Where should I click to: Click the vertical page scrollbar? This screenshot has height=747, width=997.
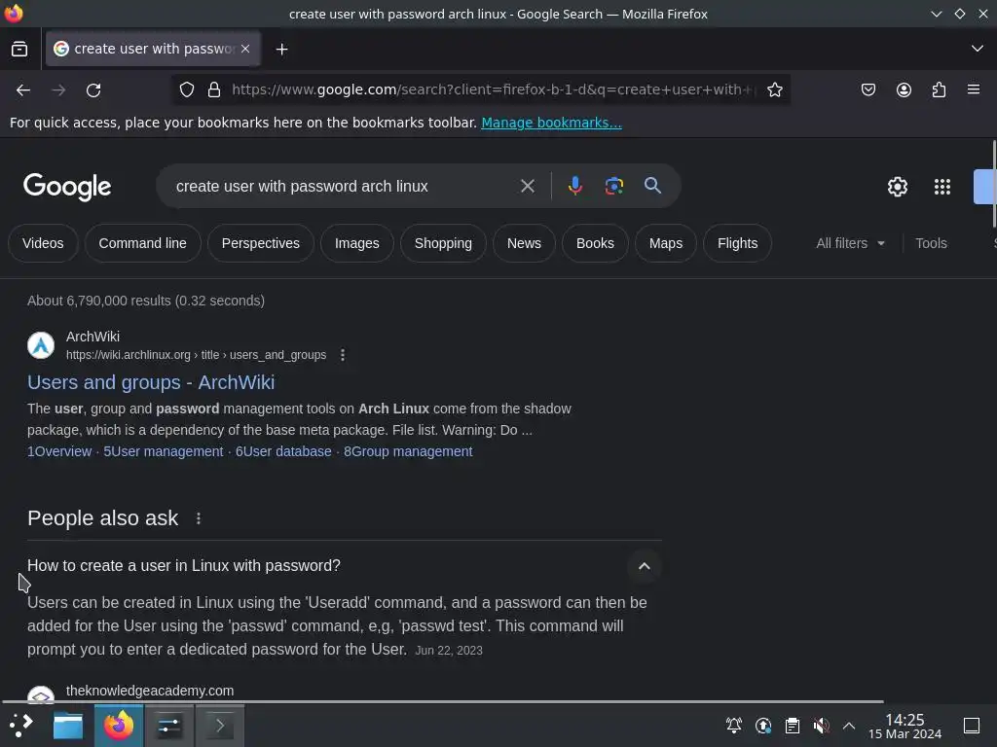point(994,184)
